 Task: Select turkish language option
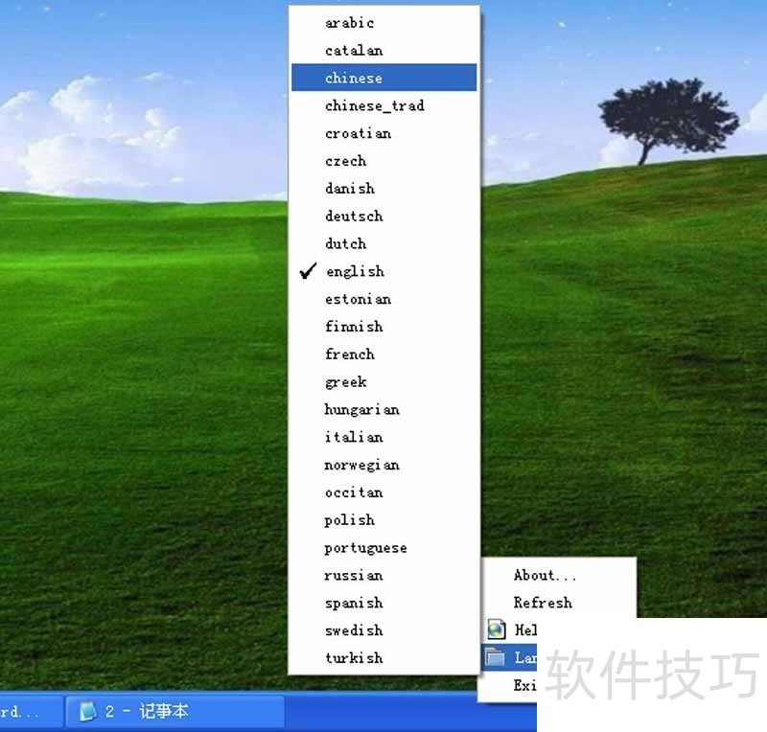384,657
